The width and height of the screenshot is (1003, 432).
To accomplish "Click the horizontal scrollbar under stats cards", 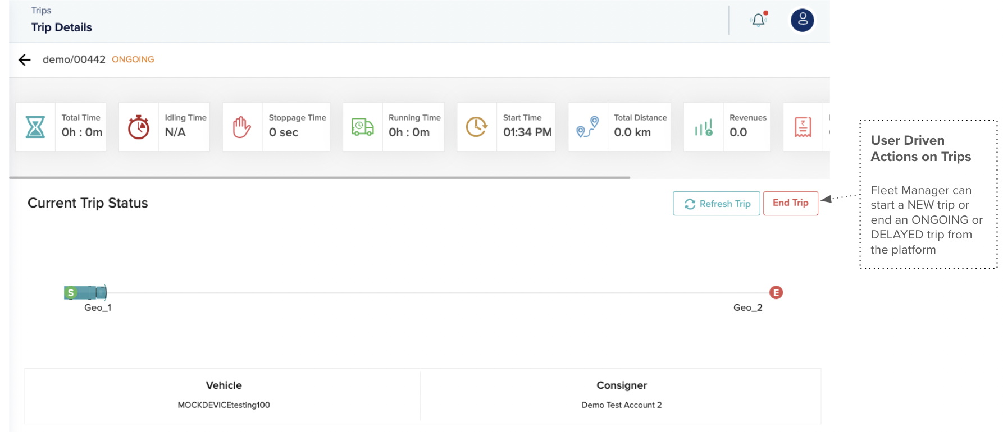I will pos(320,177).
